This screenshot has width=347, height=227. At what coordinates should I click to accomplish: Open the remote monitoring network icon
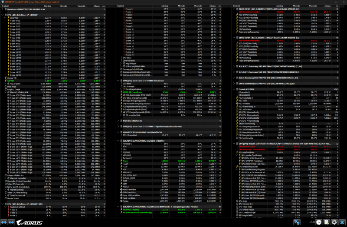(x=297, y=222)
